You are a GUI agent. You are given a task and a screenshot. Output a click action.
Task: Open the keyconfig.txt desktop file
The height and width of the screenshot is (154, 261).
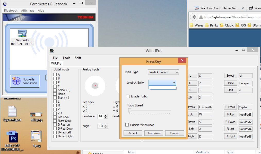12,111
